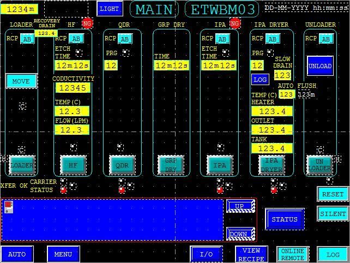Select the HF station button
The image size is (350, 263).
coord(73,165)
